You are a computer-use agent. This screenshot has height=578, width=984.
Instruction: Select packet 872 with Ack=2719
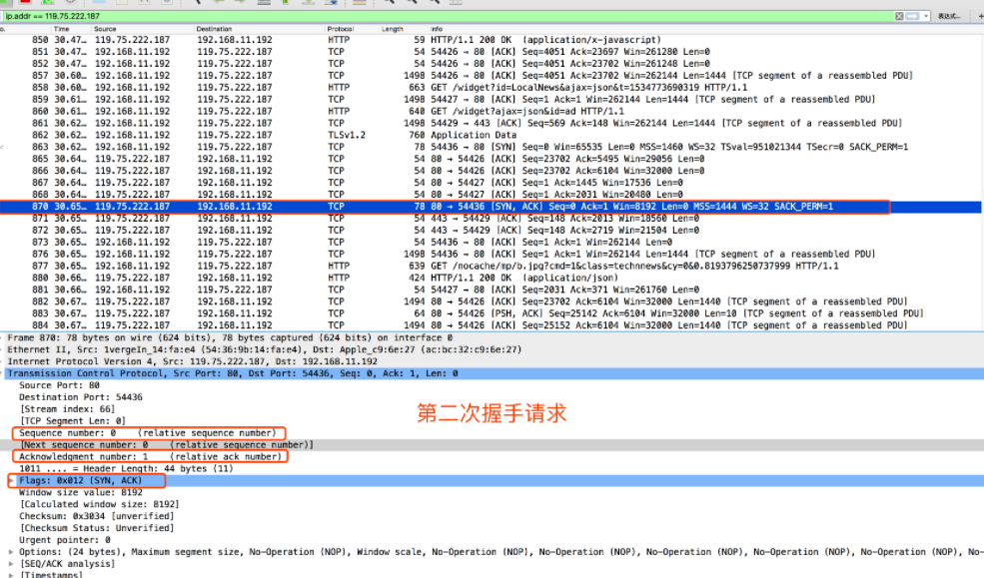(492, 231)
